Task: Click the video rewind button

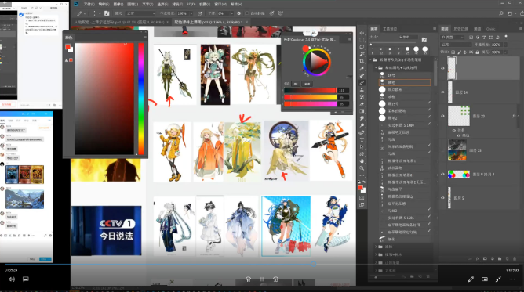Action: coord(249,279)
